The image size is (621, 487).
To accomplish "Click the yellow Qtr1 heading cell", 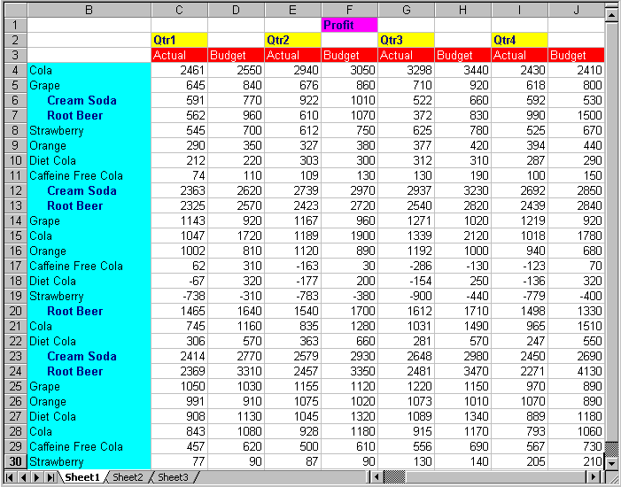I will [x=179, y=40].
